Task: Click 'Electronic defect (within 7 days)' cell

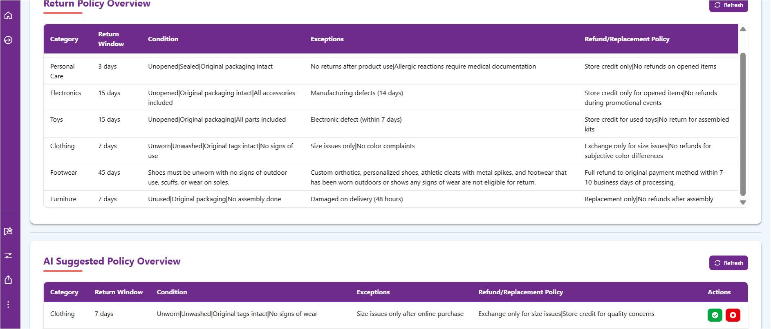Action: pyautogui.click(x=356, y=120)
